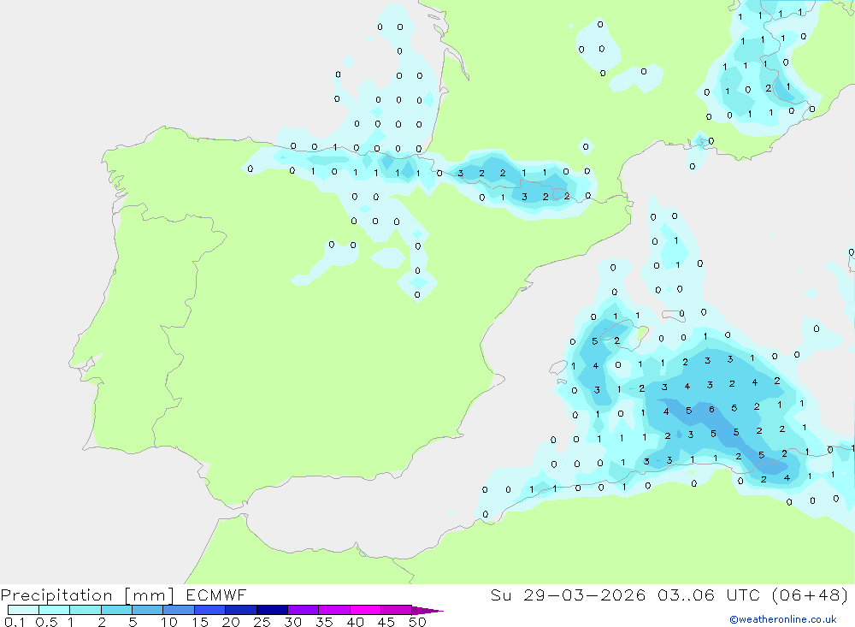Click the "Su" weekday label
The width and height of the screenshot is (855, 627).
coord(500,594)
